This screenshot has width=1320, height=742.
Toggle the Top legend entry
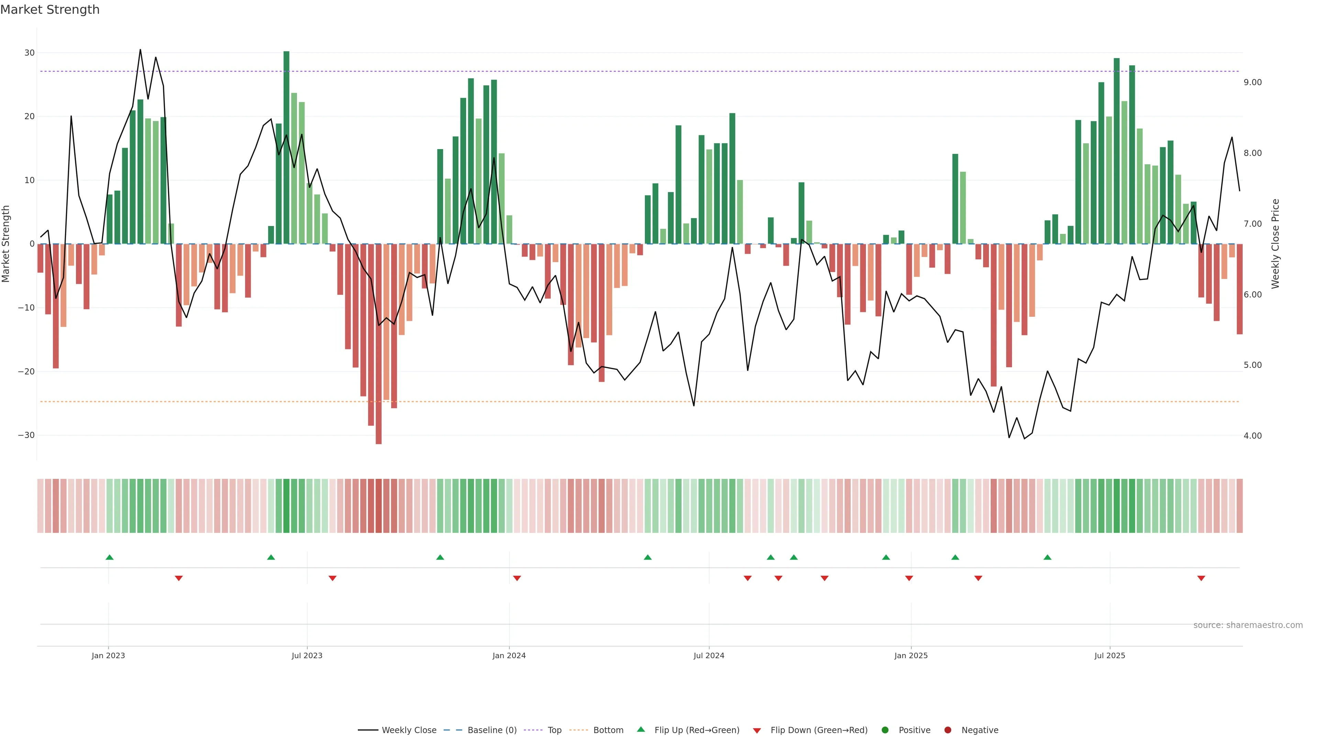[554, 730]
